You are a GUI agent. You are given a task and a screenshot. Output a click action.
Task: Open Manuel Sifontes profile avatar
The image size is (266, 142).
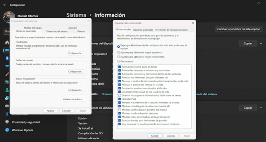point(9,17)
